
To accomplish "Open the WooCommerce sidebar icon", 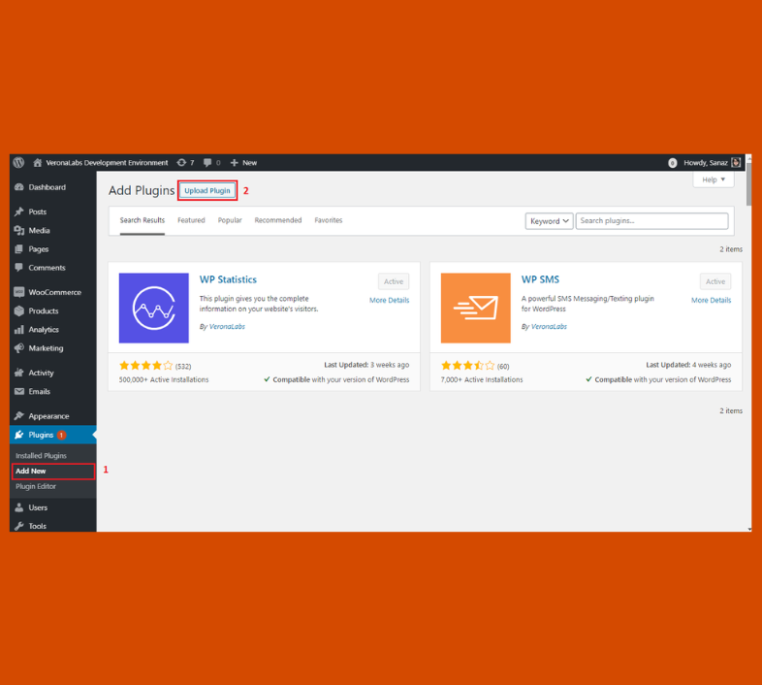I will 19,292.
